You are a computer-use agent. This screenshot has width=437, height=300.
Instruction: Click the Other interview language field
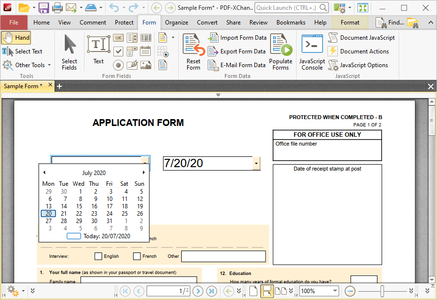[223, 256]
